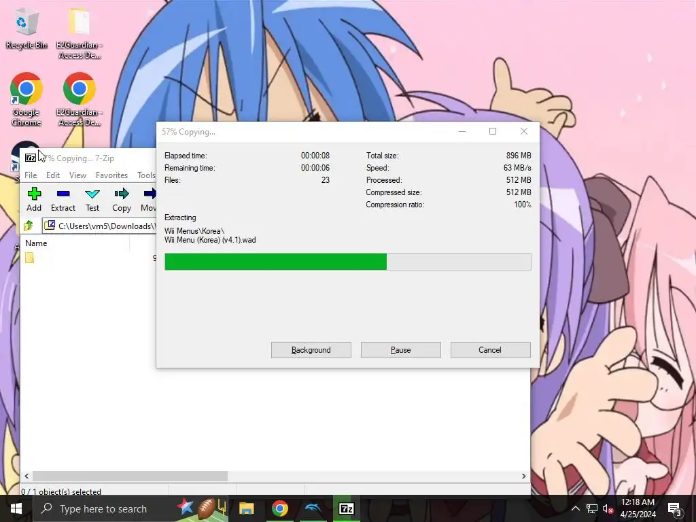Click the Copy toolbar icon in 7-Zip
696x522 pixels.
click(122, 194)
